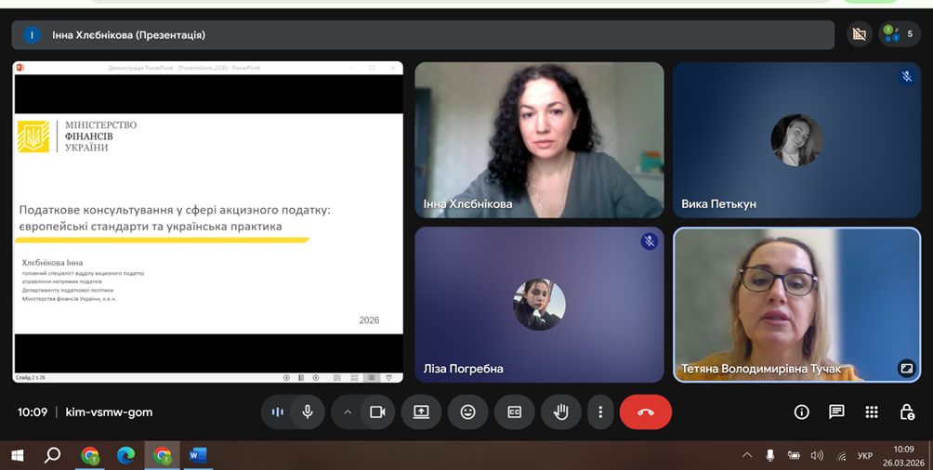Toggle closed captions on
Screen dimensions: 933x470
[x=514, y=411]
